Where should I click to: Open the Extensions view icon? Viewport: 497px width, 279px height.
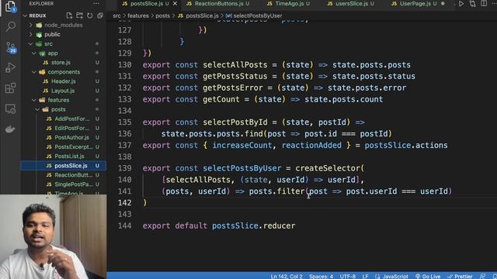tap(10, 88)
